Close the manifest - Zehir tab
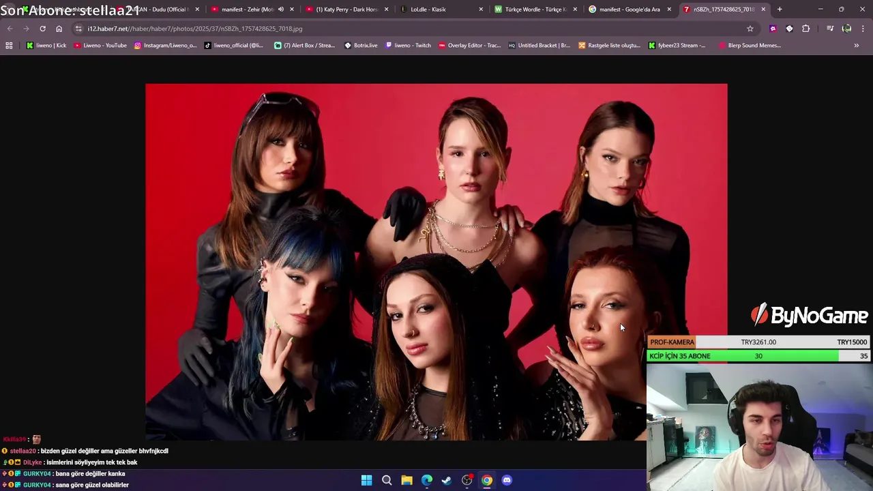Image resolution: width=873 pixels, height=491 pixels. 293,10
